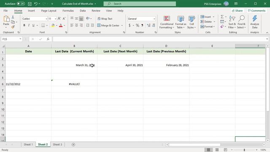Apply Comma Style format
The width and height of the screenshot is (270, 152).
pyautogui.click(x=142, y=25)
